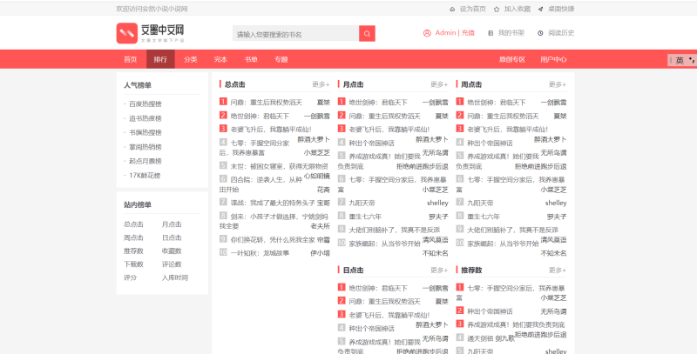The image size is (697, 354).
Task: Open 掌阅热销榜 in 人气榜单
Action: (145, 147)
